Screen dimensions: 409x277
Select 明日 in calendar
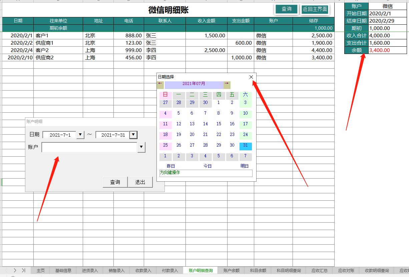pyautogui.click(x=245, y=166)
